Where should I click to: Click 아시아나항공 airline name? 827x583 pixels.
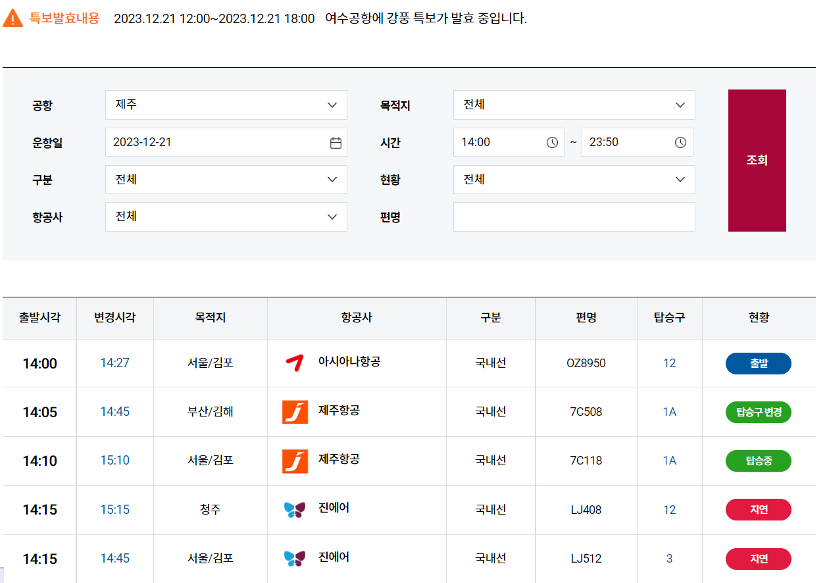point(349,361)
